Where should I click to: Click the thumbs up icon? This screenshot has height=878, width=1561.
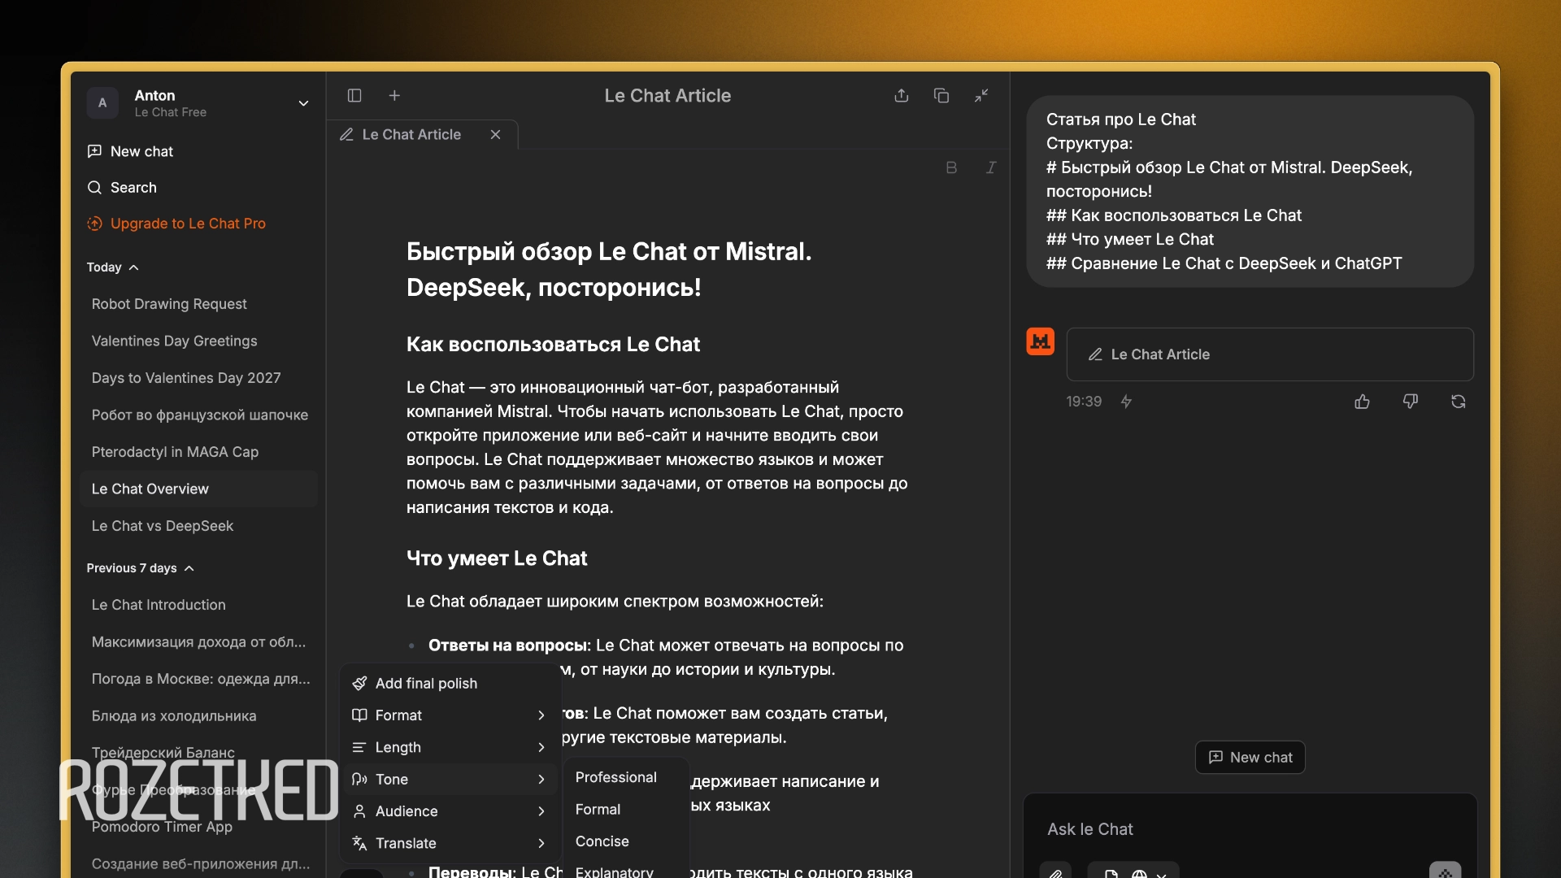point(1363,402)
